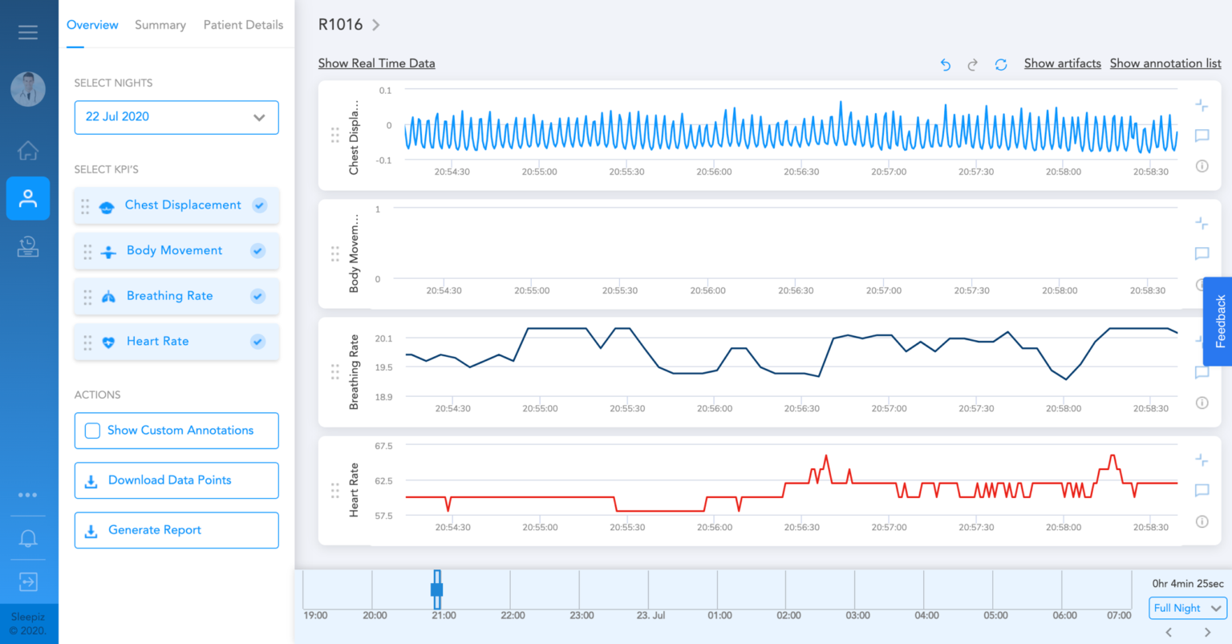
Task: Add a comment on the Heart Rate chart
Action: tap(1202, 490)
